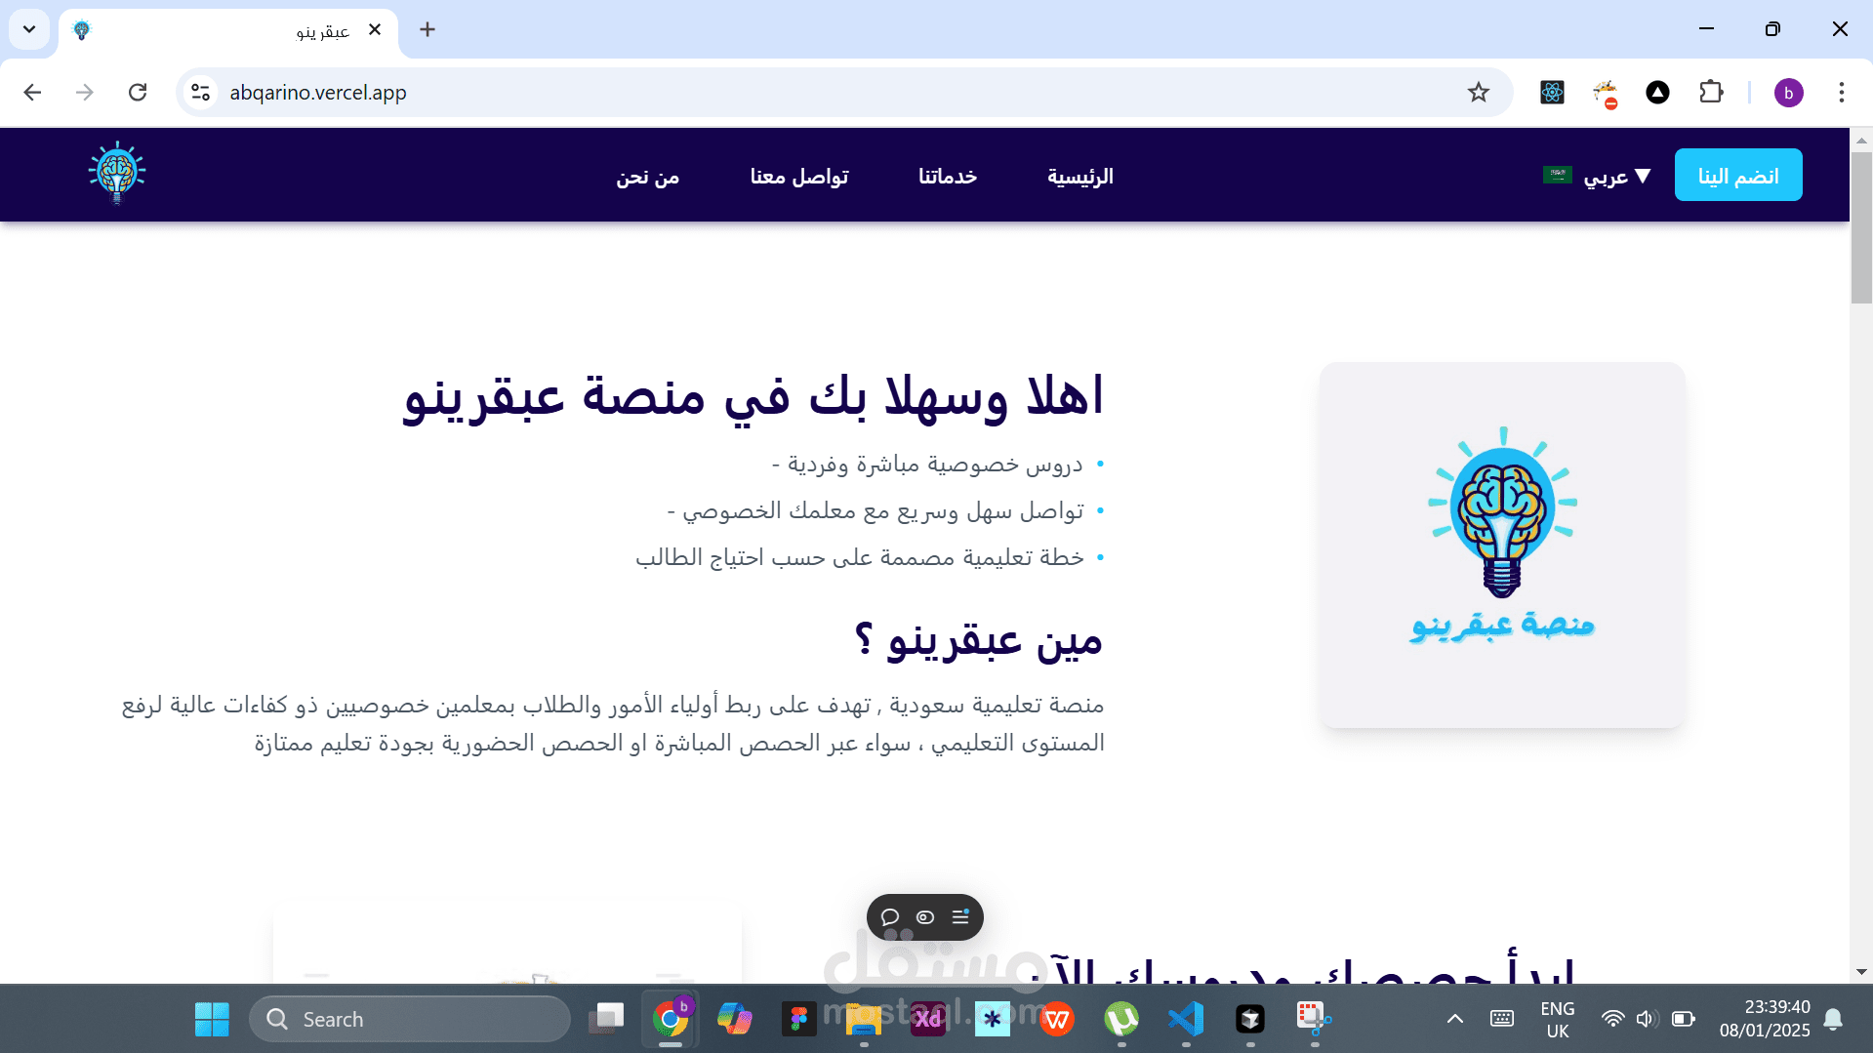Open the touch keyboard tray icon

(x=1502, y=1019)
